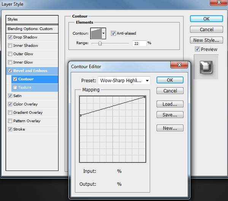Open the contour picker dropdown arrow
The image size is (228, 201).
[103, 33]
